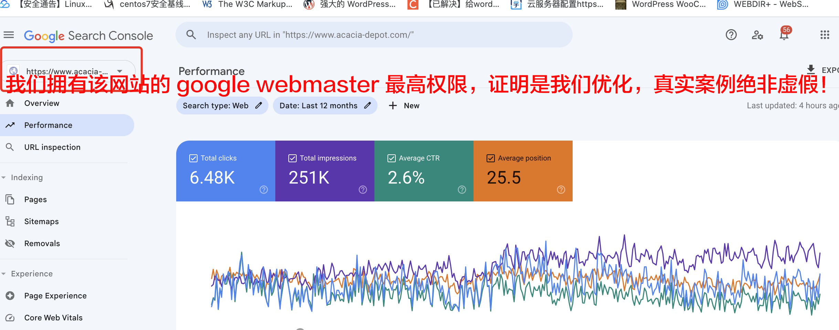This screenshot has width=839, height=330.
Task: Click help icon on Total clicks card
Action: point(264,190)
